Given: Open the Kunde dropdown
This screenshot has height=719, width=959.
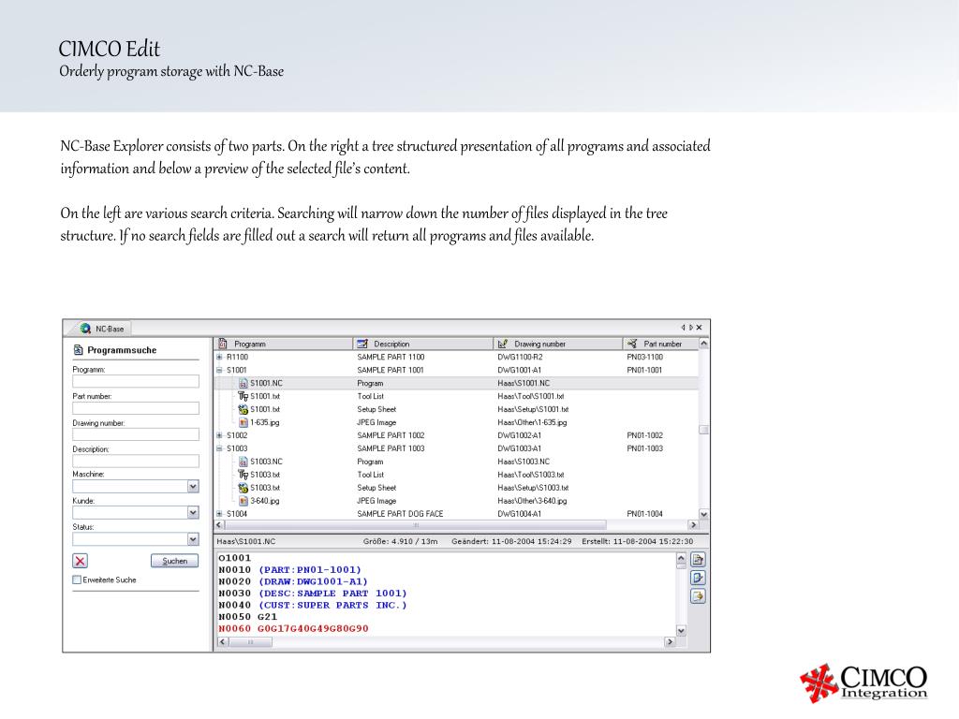Looking at the screenshot, I should 193,513.
